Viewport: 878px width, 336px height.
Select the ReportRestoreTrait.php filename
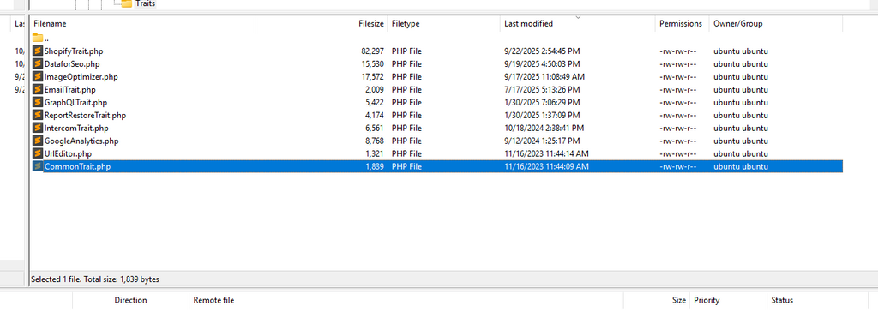point(85,116)
